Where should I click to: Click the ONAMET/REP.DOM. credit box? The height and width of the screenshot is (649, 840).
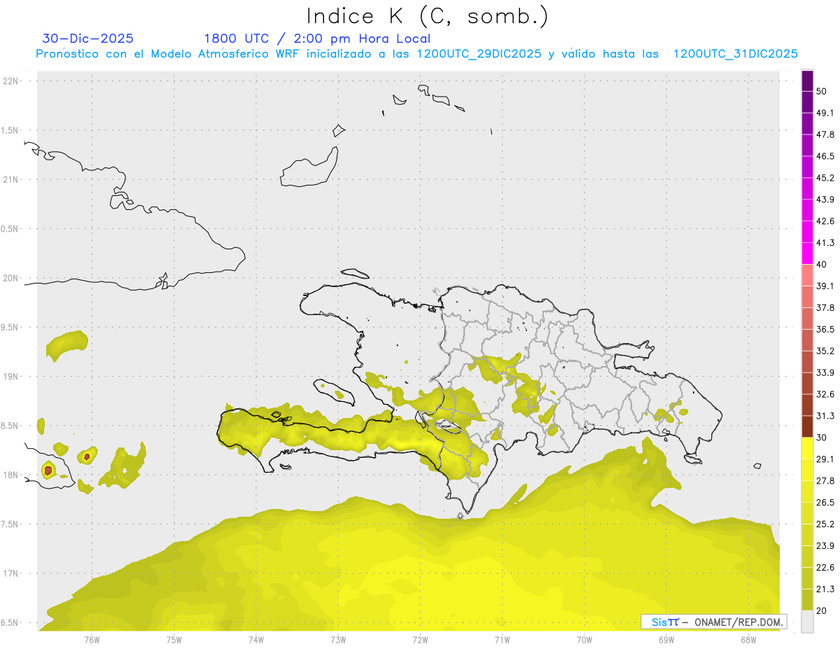click(713, 622)
